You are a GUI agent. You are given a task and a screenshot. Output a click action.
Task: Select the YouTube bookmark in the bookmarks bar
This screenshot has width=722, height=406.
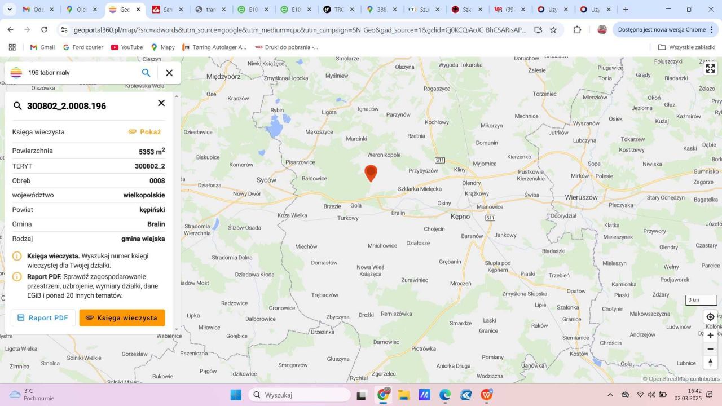click(x=126, y=47)
